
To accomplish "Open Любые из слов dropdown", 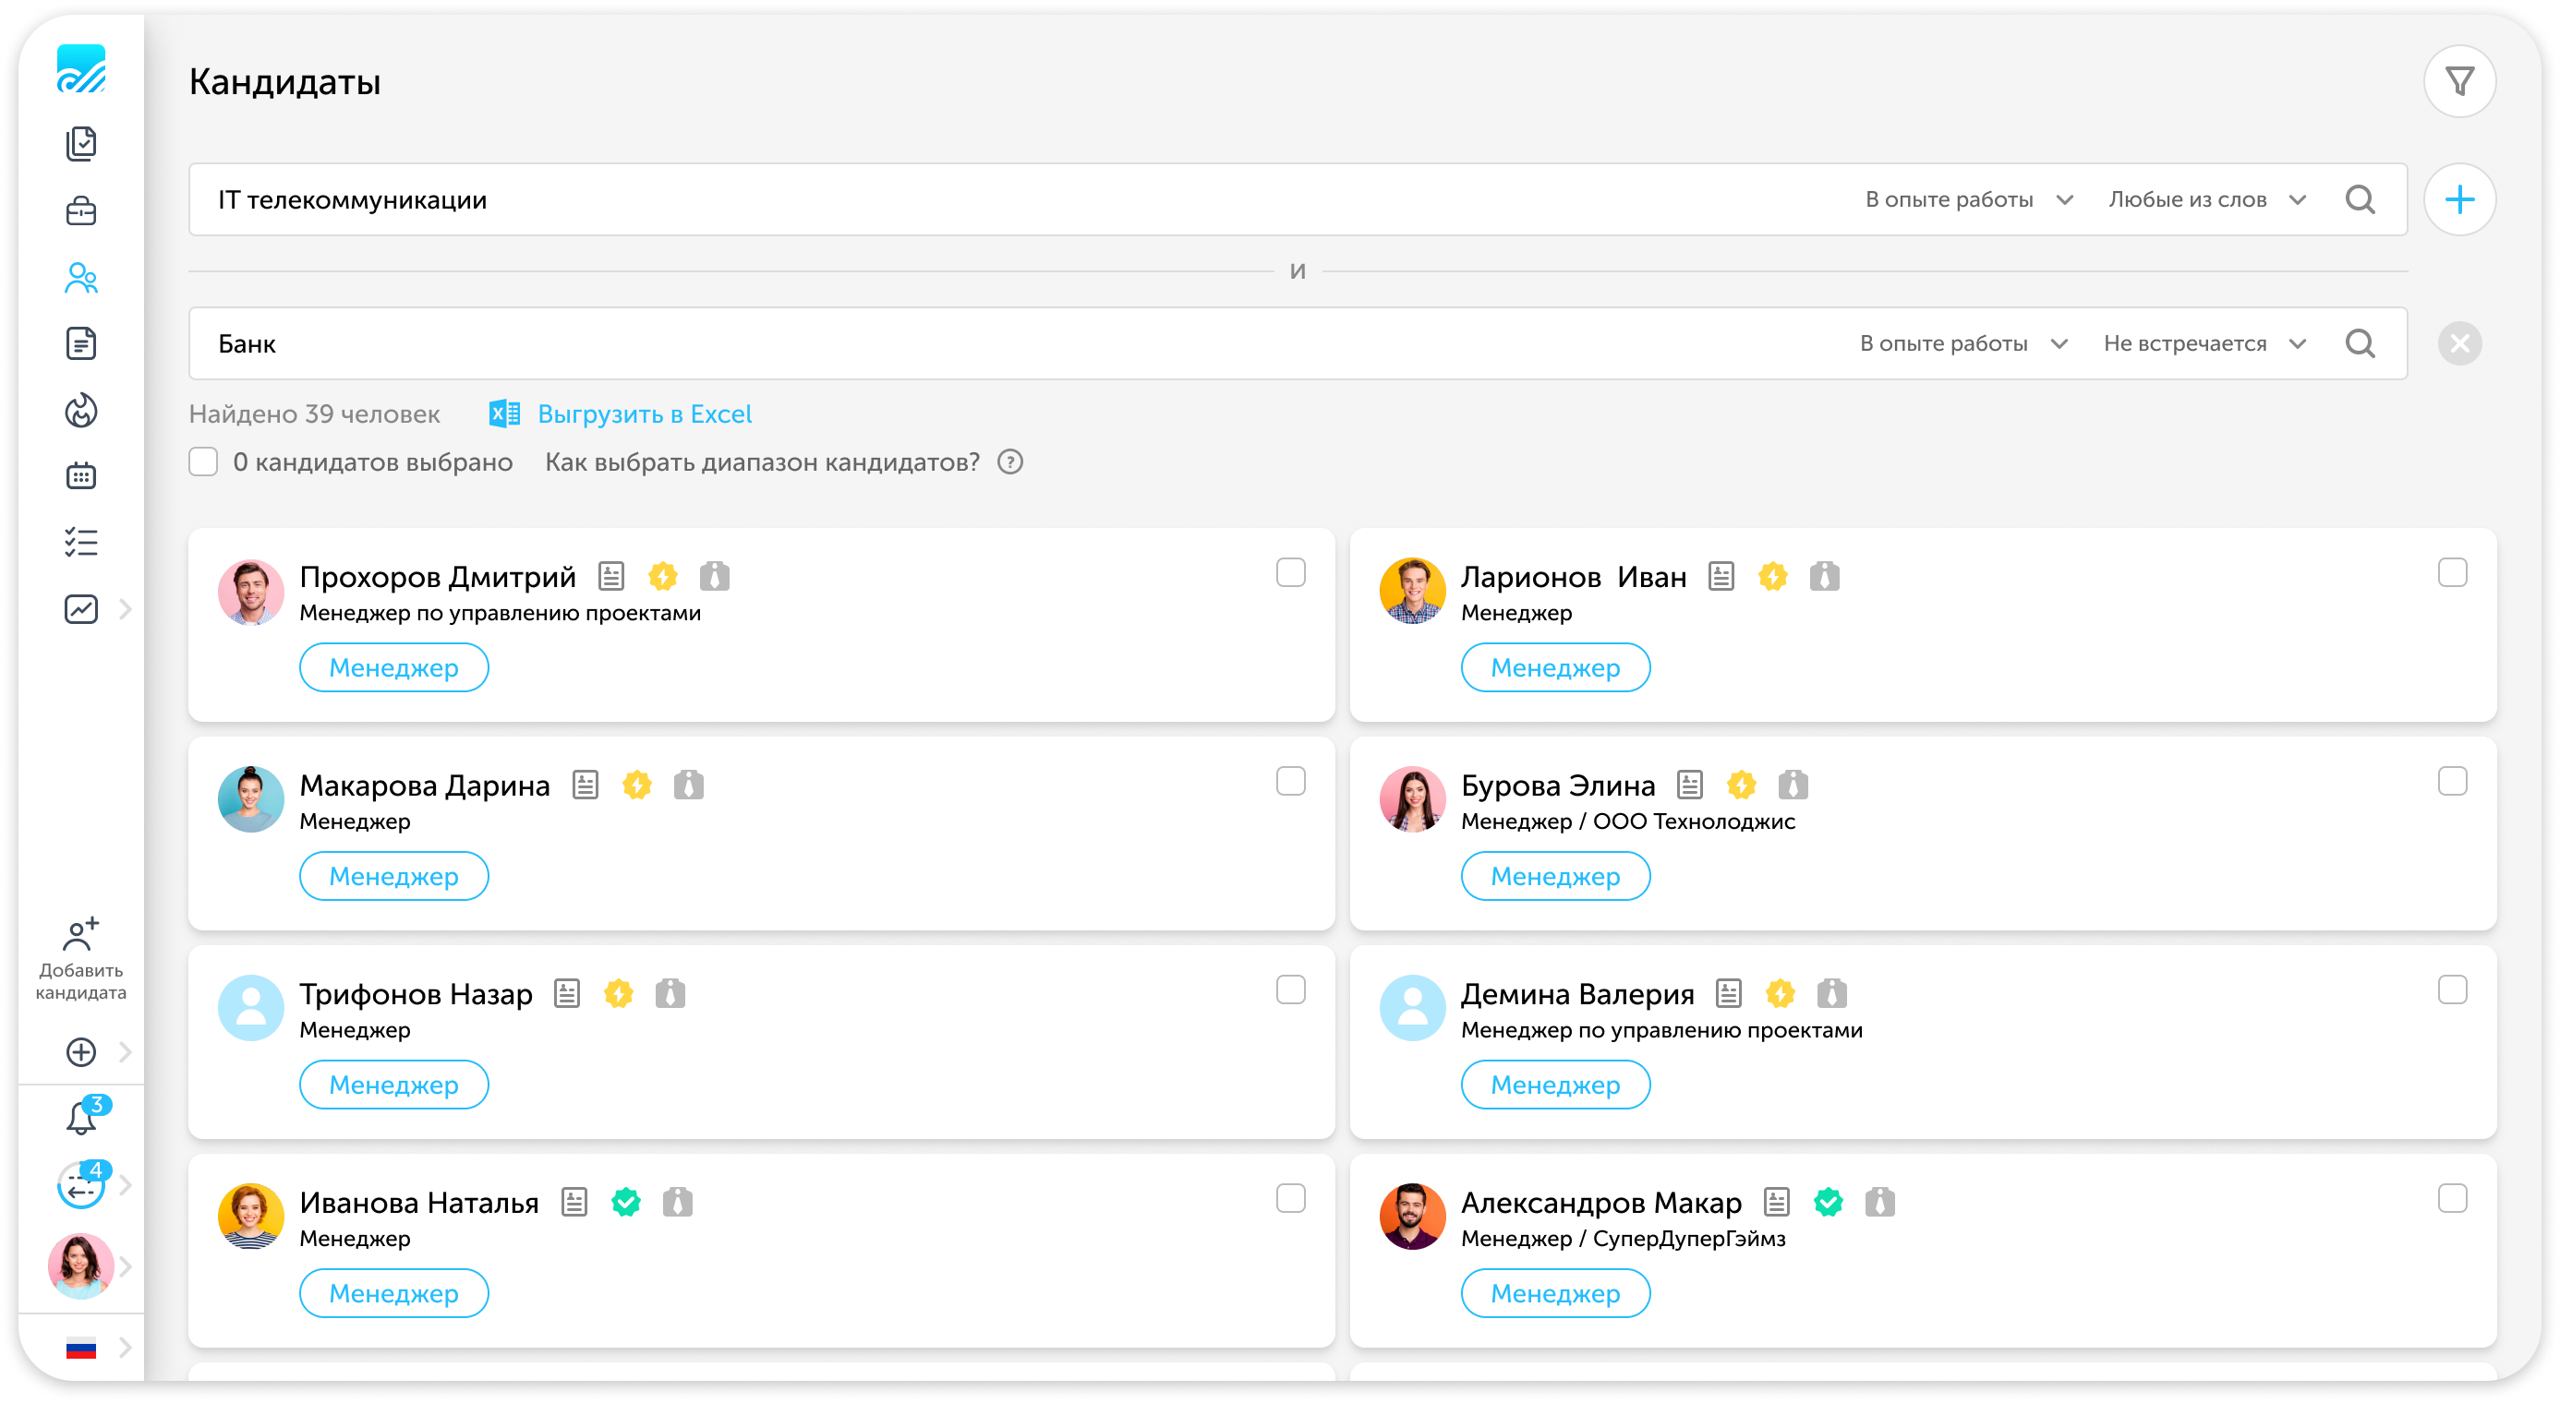I will pyautogui.click(x=2207, y=199).
